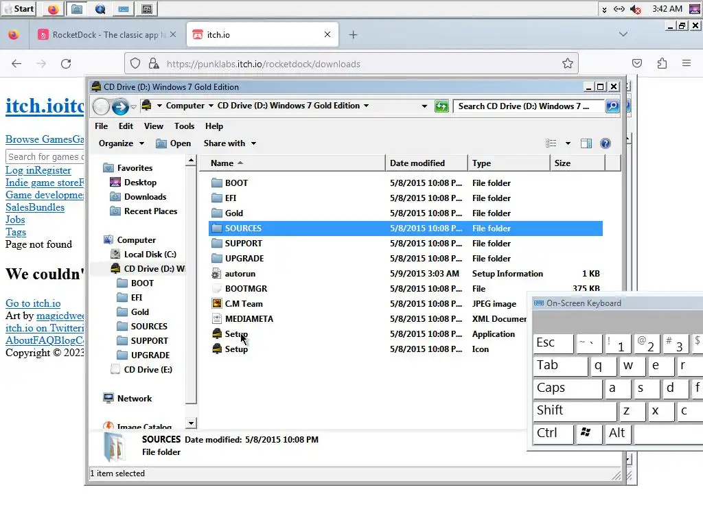Click the Search CD Drive field
The image size is (703, 527).
(528, 106)
